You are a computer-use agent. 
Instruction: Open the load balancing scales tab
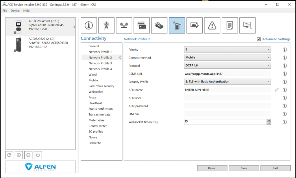click(x=124, y=25)
